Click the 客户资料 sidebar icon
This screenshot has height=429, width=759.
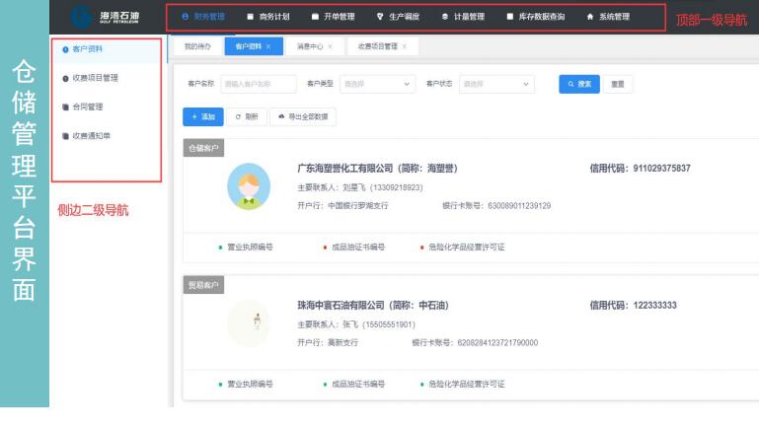65,48
